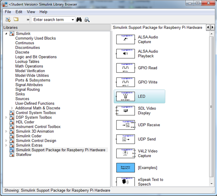Select the ALSA Audio Playback block icon

[x=126, y=53]
